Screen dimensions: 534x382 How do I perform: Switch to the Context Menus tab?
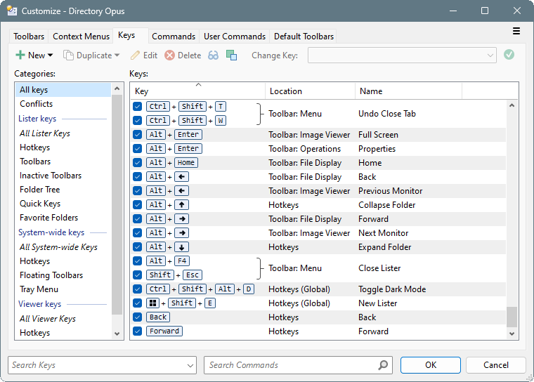click(x=81, y=37)
